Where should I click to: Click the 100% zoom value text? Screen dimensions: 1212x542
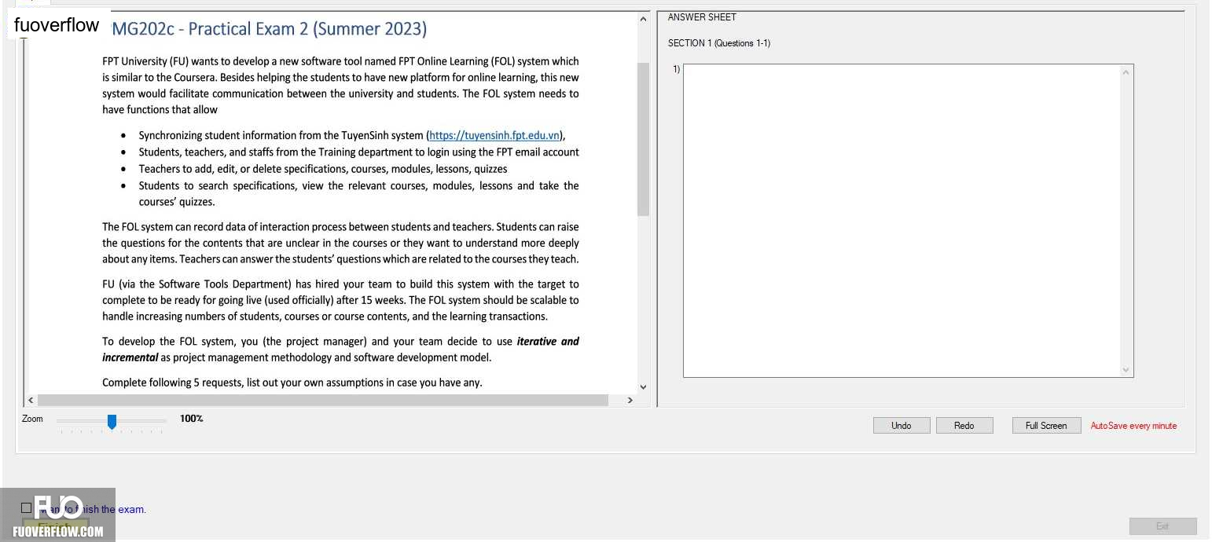(x=191, y=419)
